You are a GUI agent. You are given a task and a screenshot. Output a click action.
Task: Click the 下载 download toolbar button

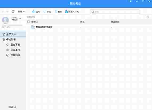click(x=47, y=12)
